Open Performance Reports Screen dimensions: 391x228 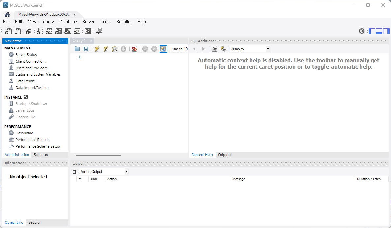[x=32, y=140]
